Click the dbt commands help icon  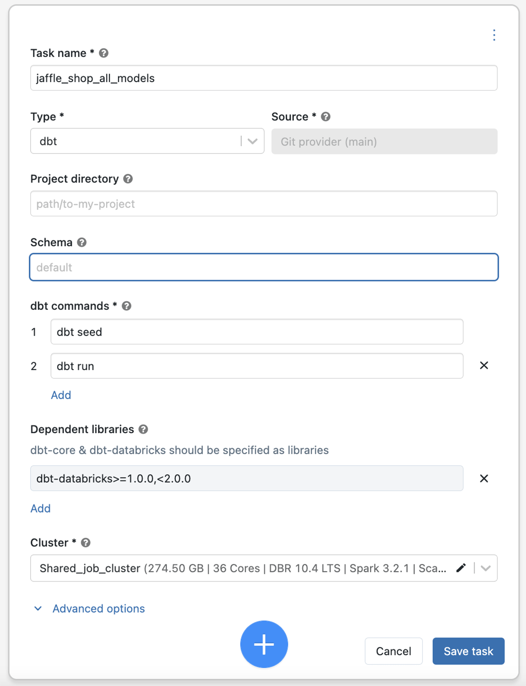click(127, 306)
